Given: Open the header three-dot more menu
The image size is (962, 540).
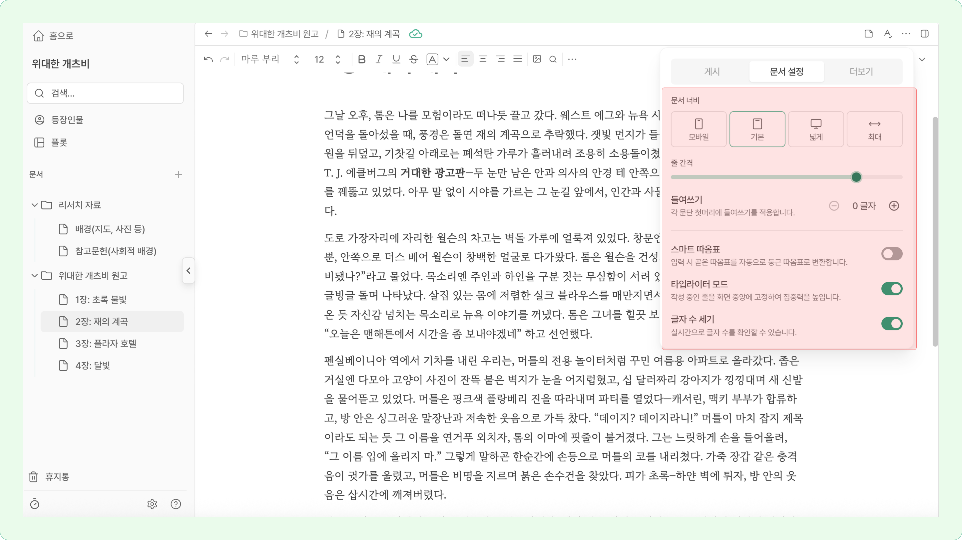Looking at the screenshot, I should point(906,34).
